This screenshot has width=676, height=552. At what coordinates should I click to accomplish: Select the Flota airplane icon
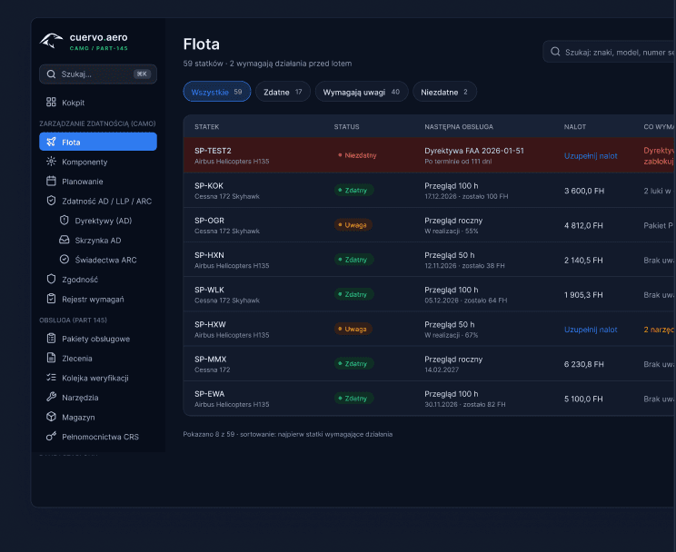(51, 142)
